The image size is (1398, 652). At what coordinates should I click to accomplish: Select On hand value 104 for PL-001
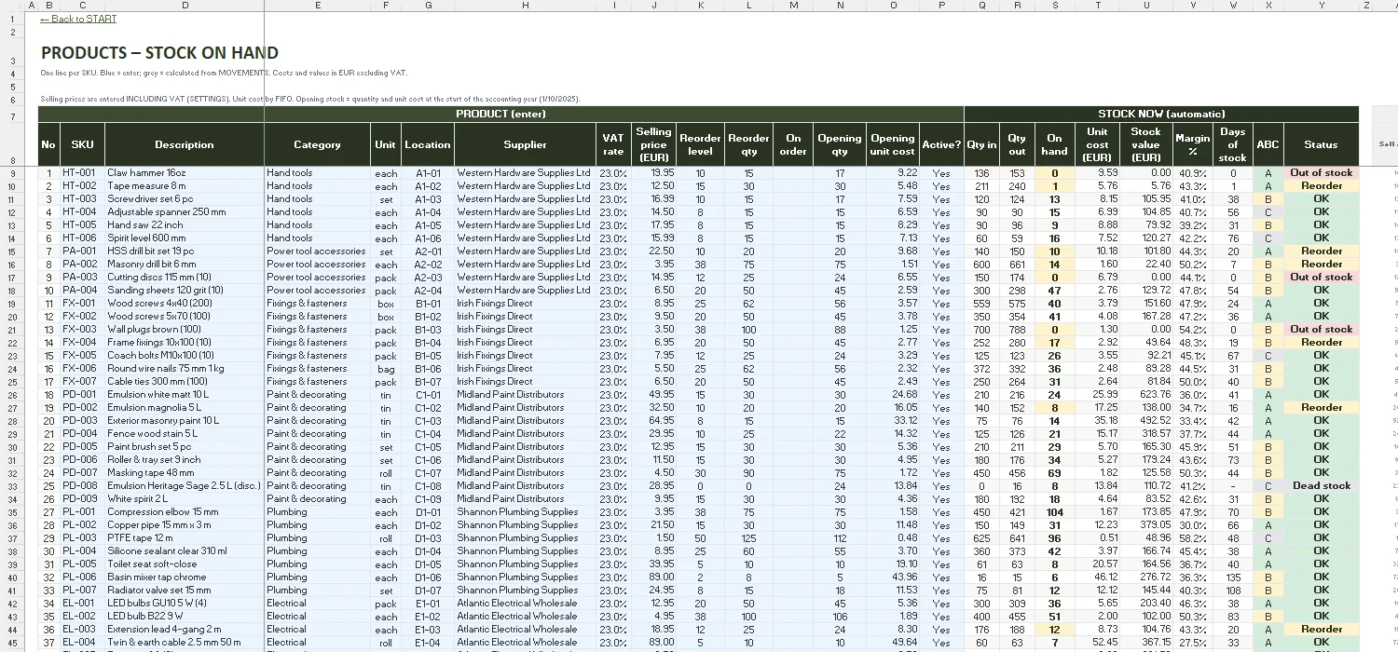tap(1054, 512)
